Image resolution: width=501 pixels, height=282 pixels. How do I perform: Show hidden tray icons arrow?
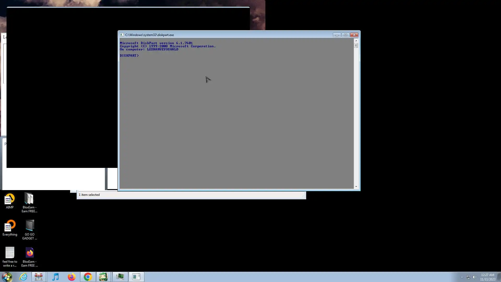point(462,277)
